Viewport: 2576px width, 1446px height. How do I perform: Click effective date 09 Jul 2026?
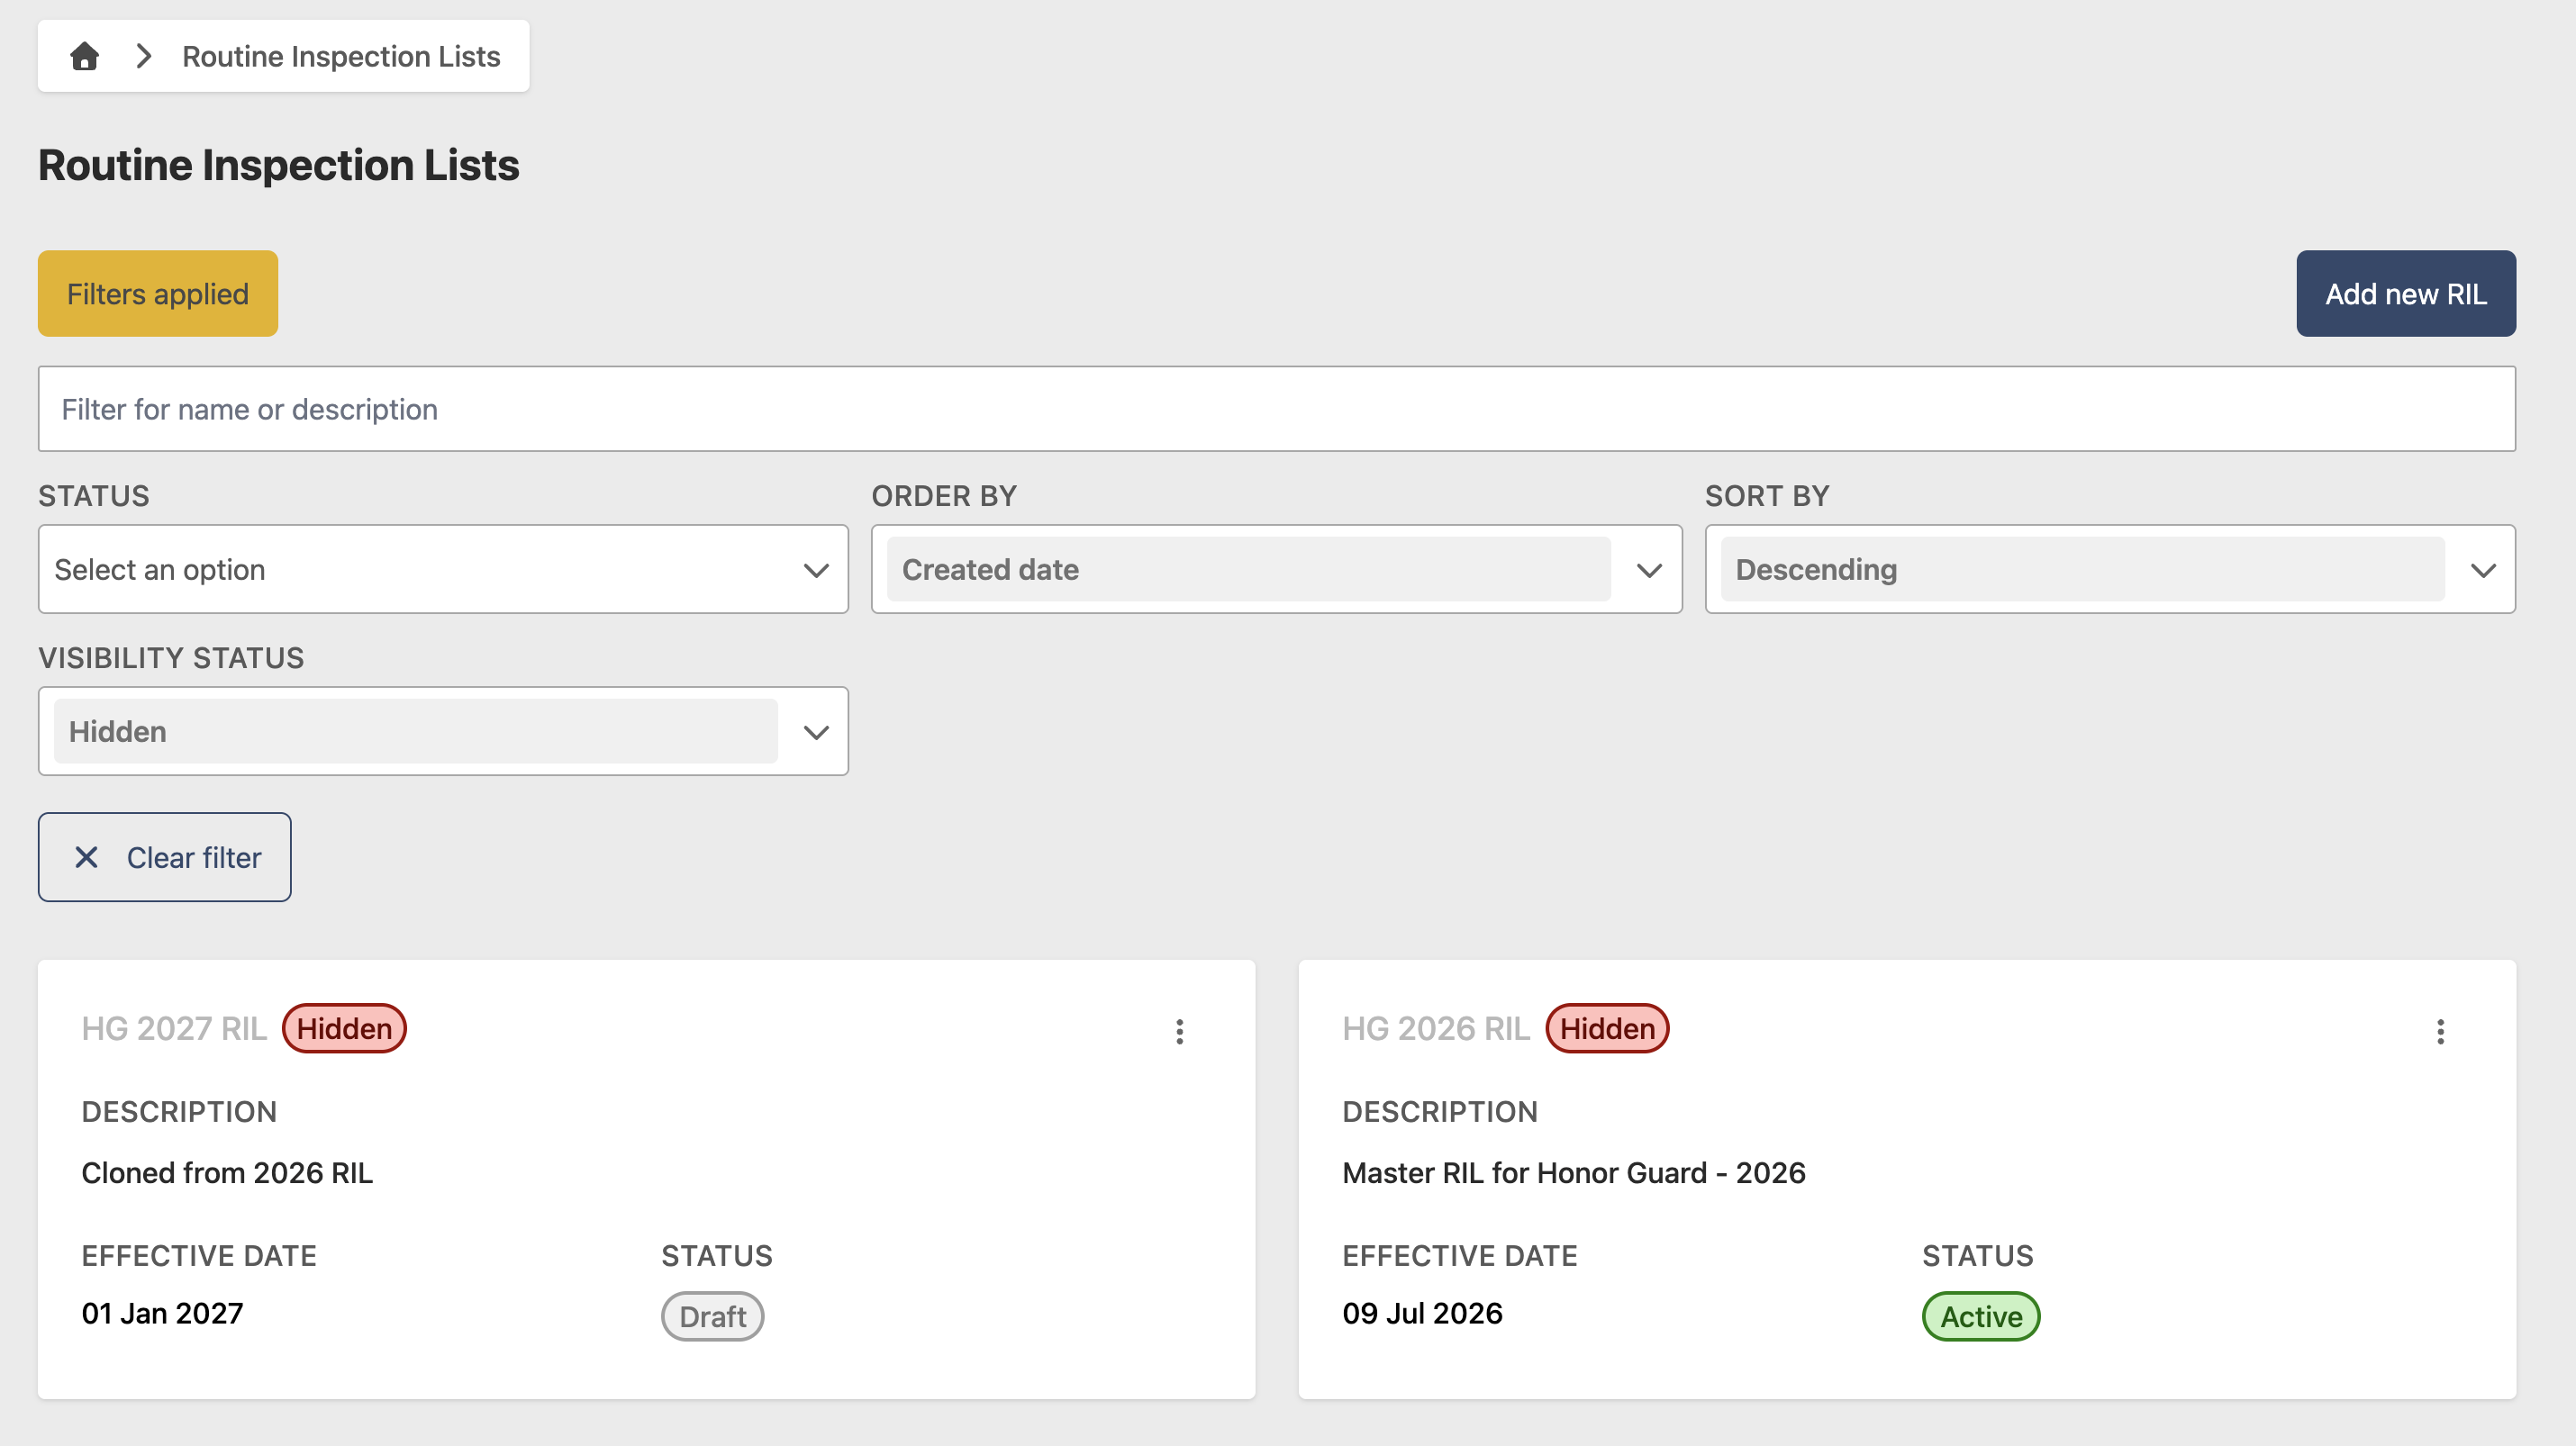coord(1422,1313)
